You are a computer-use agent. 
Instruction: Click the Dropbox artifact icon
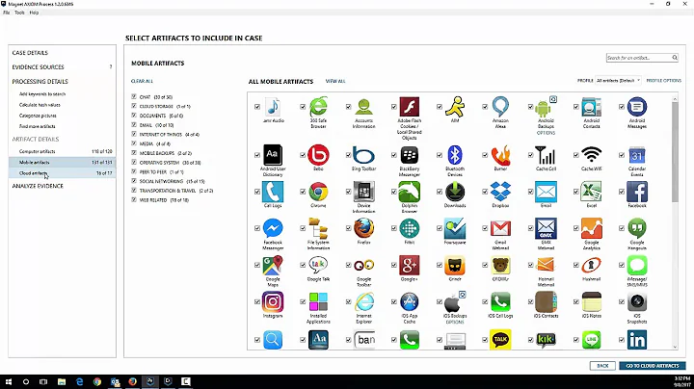coord(500,192)
